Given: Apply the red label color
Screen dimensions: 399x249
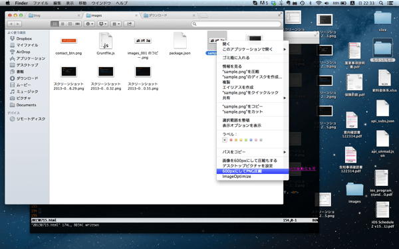Looking at the screenshot, I should tap(231, 140).
